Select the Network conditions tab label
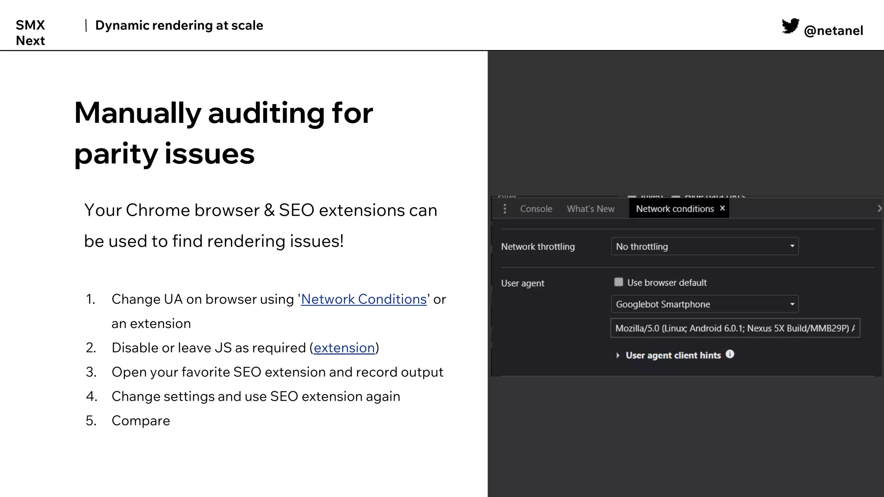 pyautogui.click(x=675, y=209)
